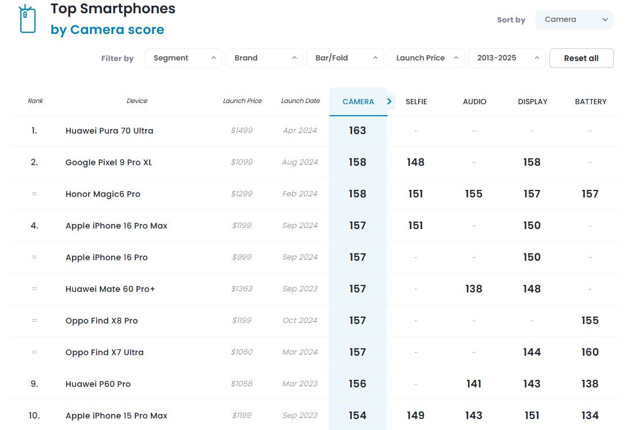Screen dimensions: 630x430
Task: Click the Aug 2024 launch date
Action: coord(300,162)
